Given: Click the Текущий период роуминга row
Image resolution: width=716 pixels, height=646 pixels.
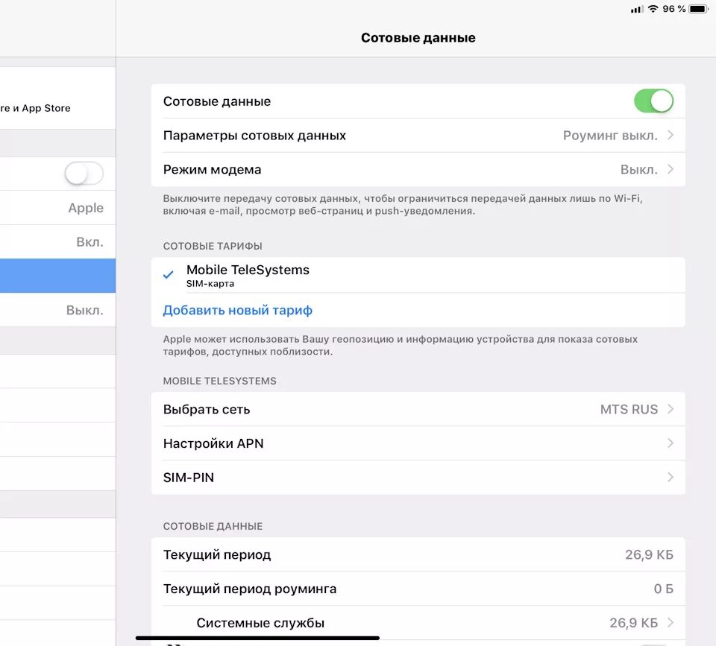Looking at the screenshot, I should point(418,589).
